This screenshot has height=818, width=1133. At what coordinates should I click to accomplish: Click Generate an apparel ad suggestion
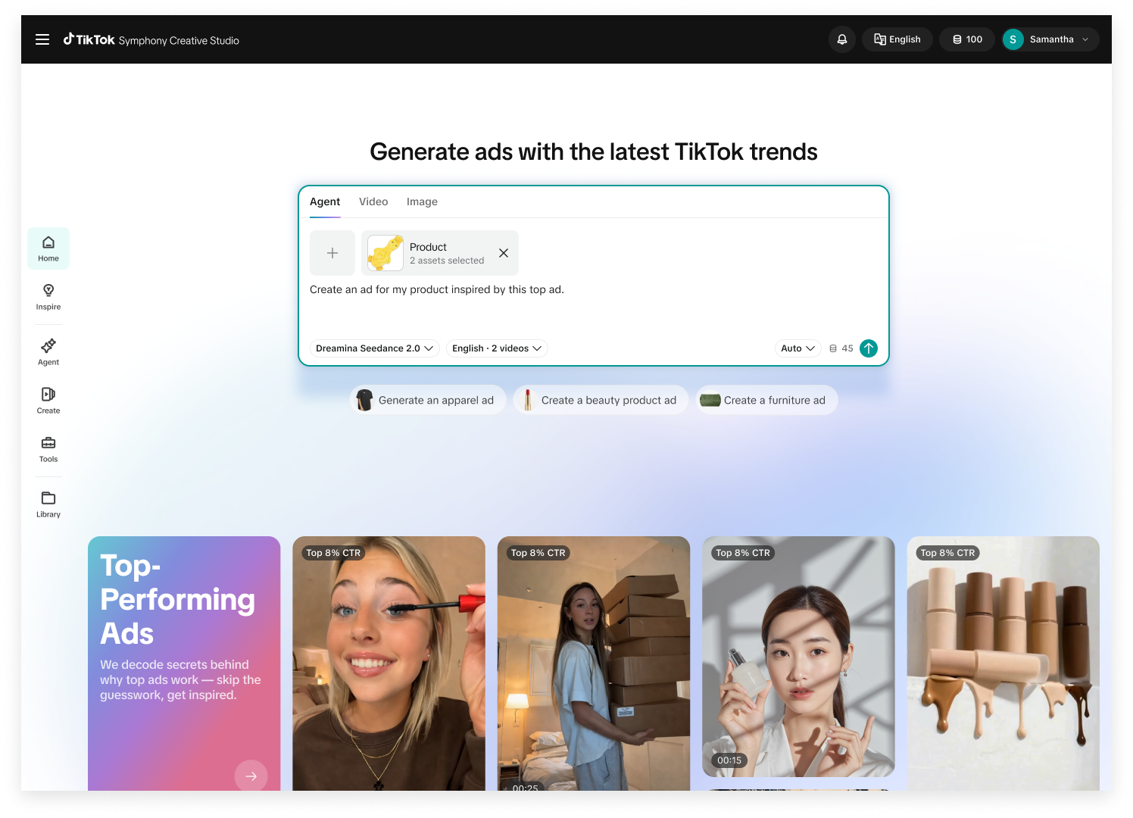(x=428, y=400)
